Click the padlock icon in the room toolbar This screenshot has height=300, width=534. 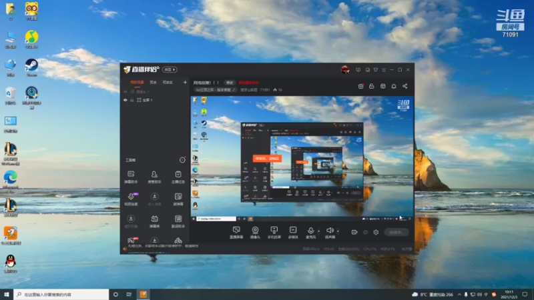click(372, 87)
